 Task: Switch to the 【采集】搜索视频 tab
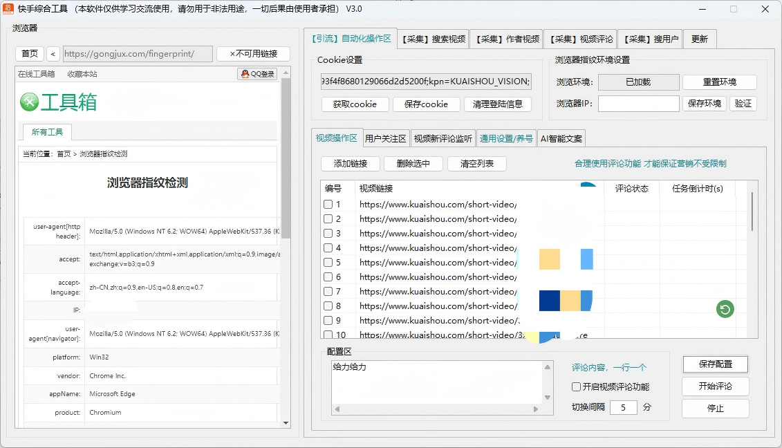click(x=434, y=39)
